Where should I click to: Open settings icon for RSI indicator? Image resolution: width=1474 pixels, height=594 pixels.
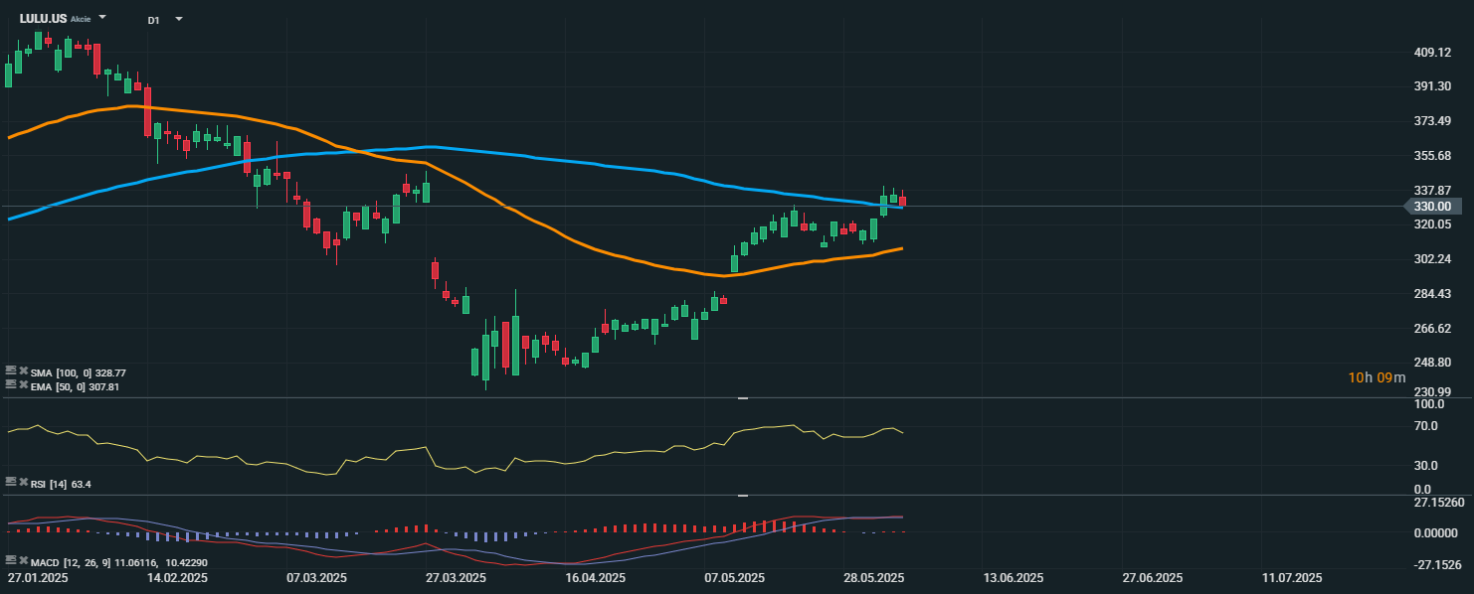[x=10, y=482]
